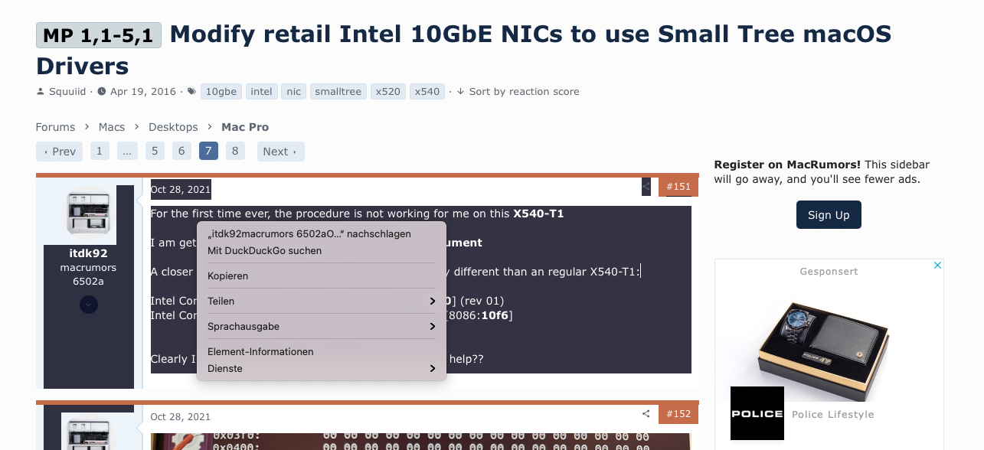Screen dimensions: 984x450
Task: Open x520 tag
Action: tap(388, 92)
